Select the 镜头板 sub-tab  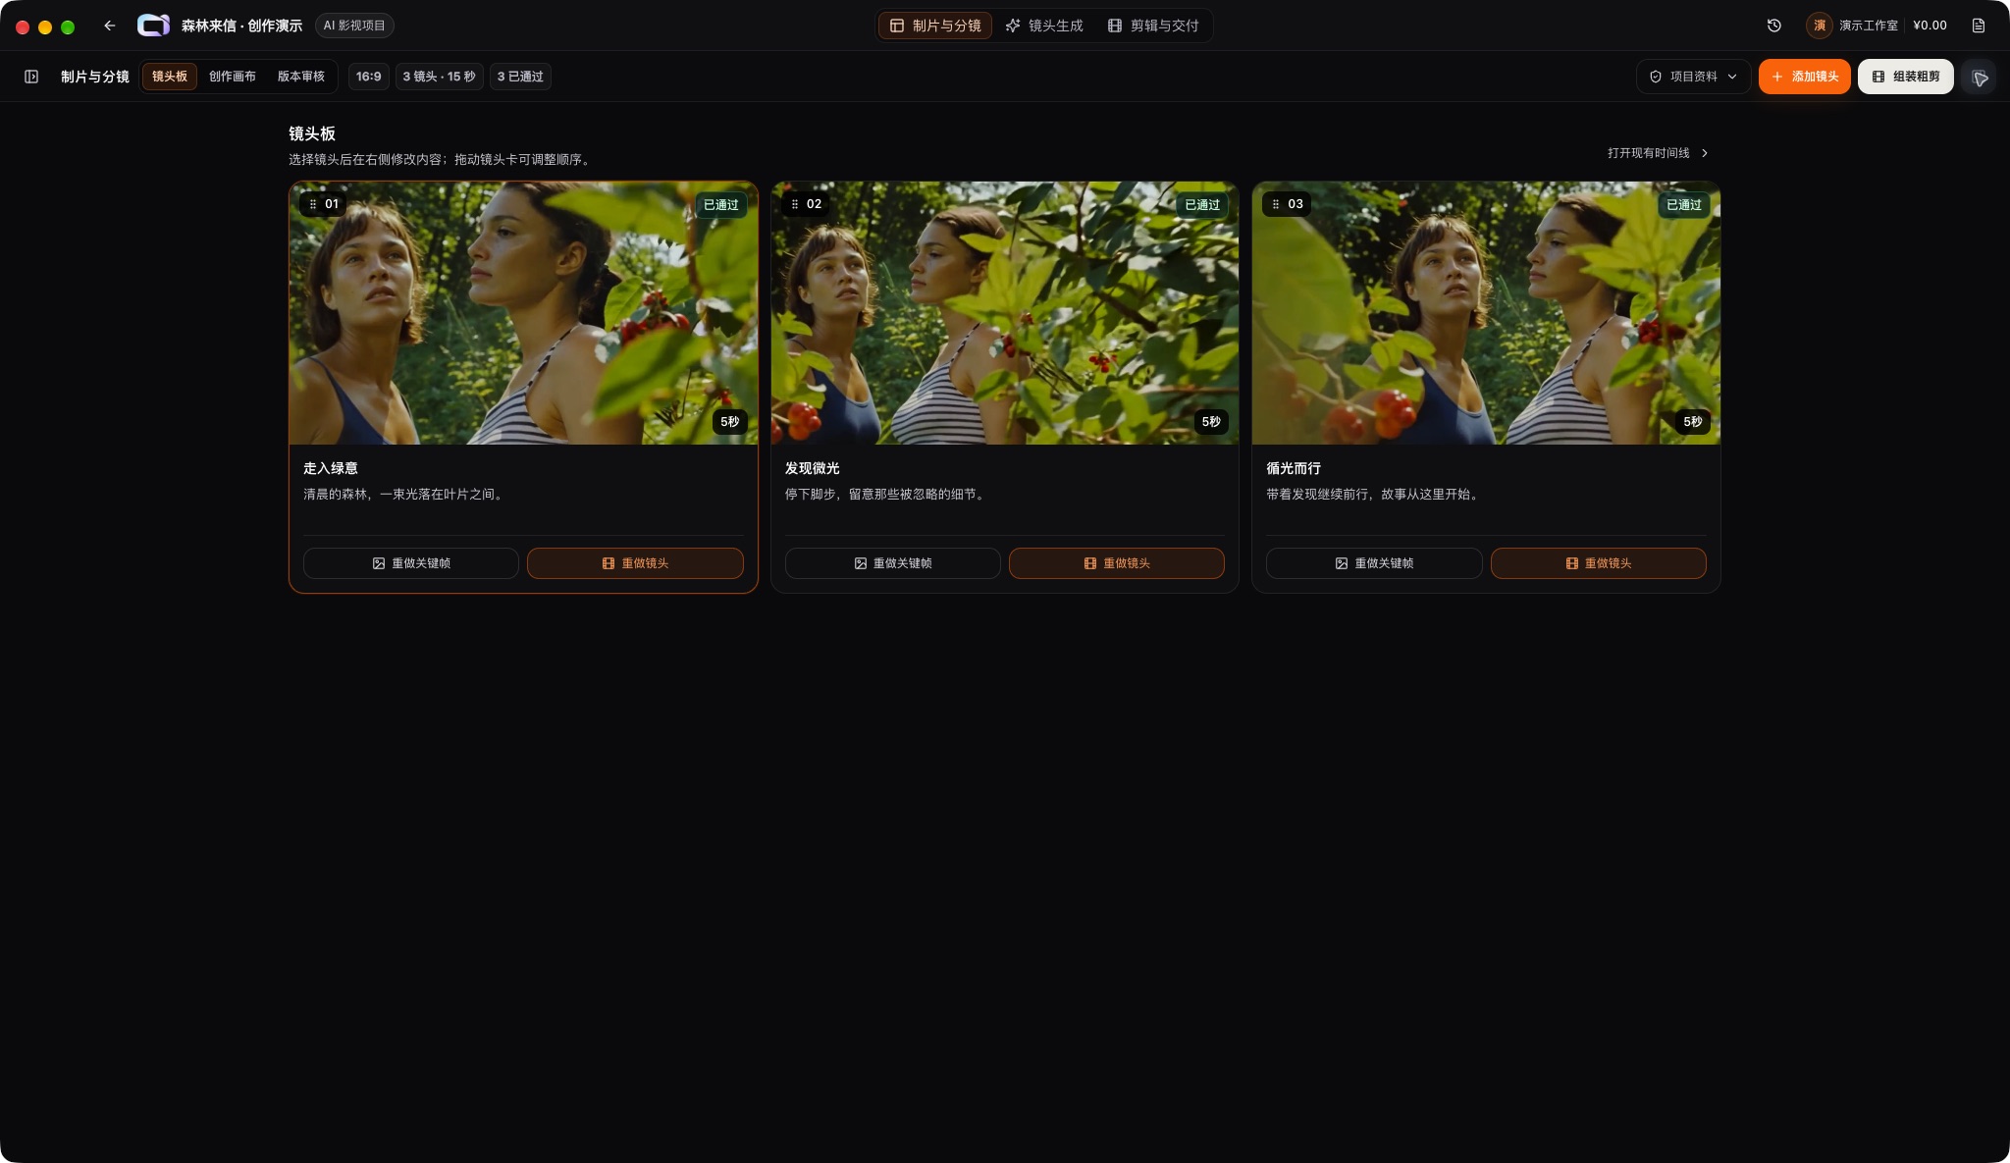[x=170, y=77]
